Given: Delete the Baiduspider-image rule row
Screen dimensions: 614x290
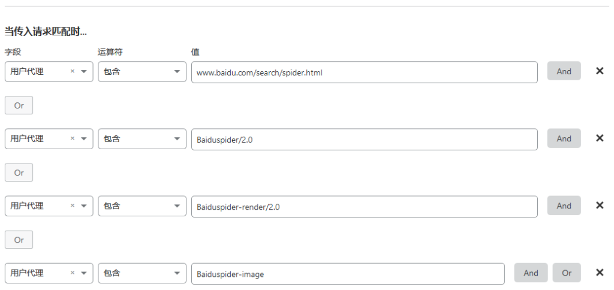Looking at the screenshot, I should coord(599,273).
